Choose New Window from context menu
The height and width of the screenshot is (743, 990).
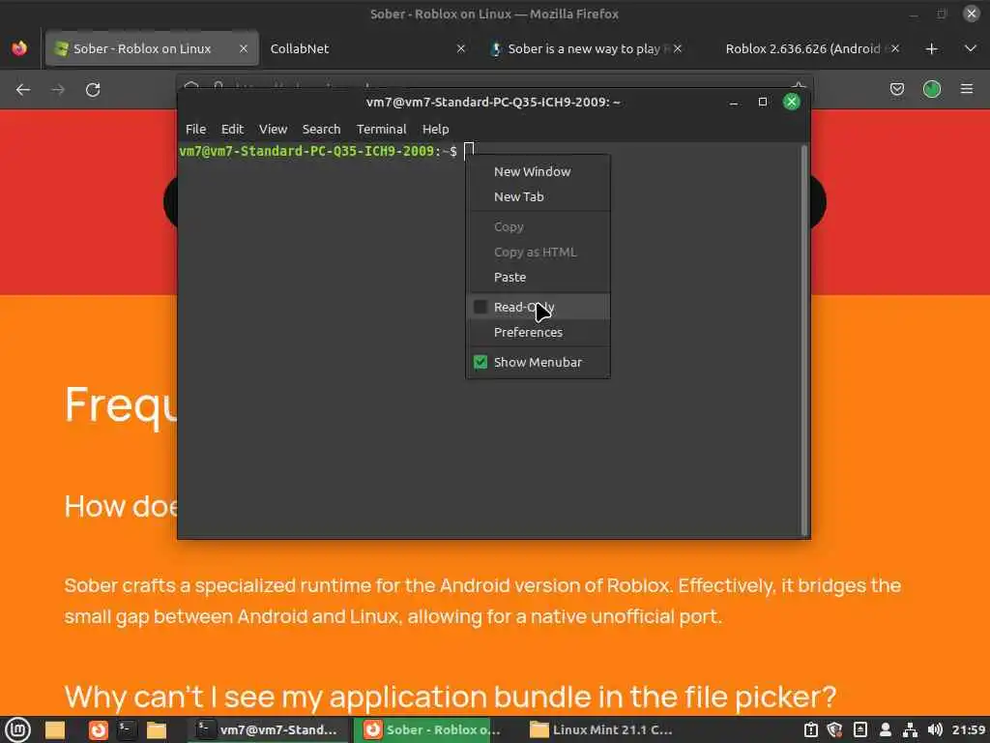538,171
